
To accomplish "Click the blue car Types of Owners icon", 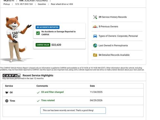I will click(95, 36).
